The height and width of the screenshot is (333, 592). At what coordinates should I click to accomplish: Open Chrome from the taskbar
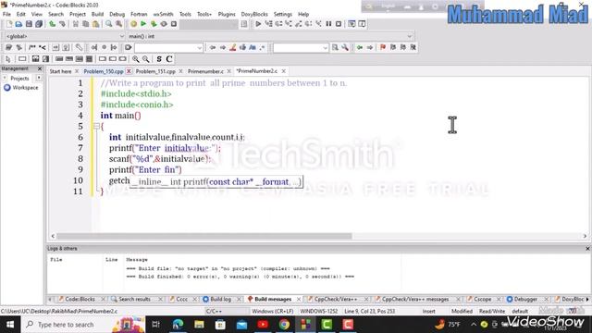pos(284,325)
